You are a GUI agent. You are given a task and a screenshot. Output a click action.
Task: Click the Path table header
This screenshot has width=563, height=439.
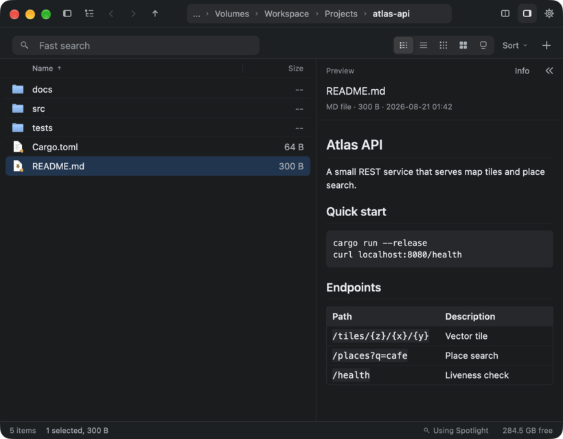point(342,317)
